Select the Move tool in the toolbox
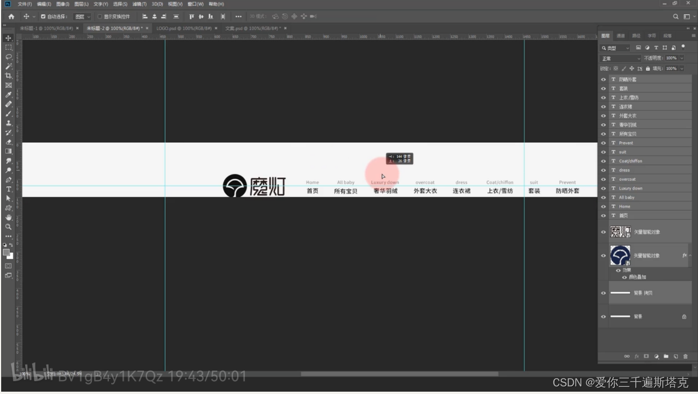Screen dimensions: 698x394 click(8, 38)
